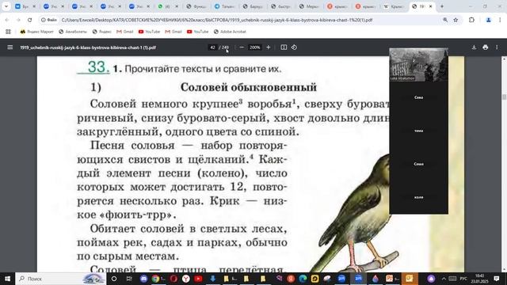Screen dimensions: 507x285
Task: Open the Яндекс Маркет bookmark
Action: pos(37,32)
